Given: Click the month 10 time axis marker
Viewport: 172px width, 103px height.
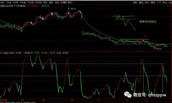Looking at the screenshot, I should click(22, 100).
